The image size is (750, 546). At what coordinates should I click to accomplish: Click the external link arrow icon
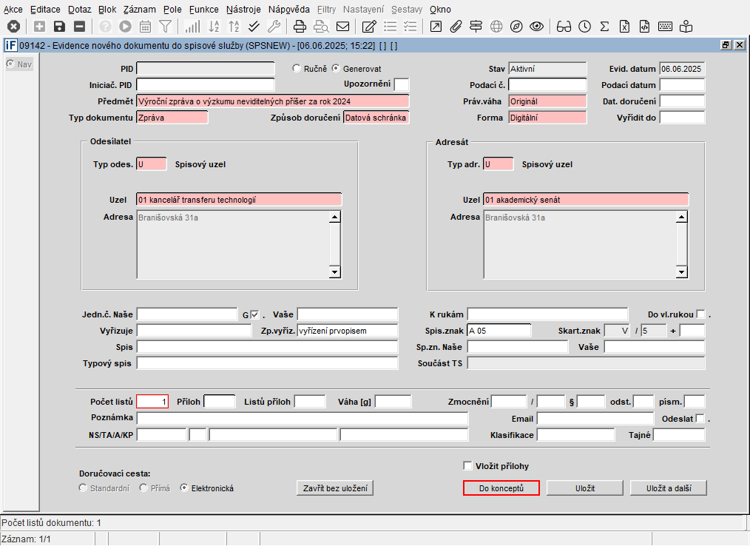click(x=436, y=27)
